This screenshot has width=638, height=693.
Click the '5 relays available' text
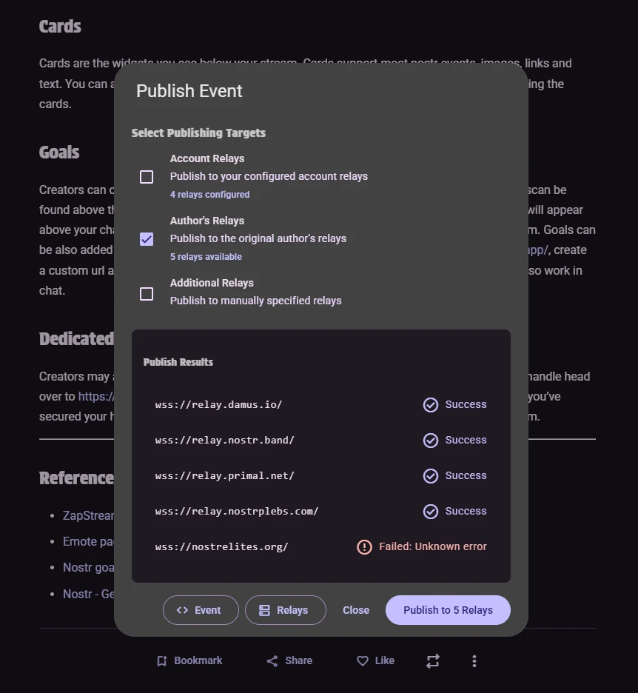[x=206, y=257]
